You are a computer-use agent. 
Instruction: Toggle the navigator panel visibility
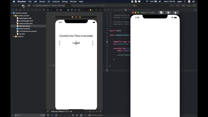[x=184, y=6]
